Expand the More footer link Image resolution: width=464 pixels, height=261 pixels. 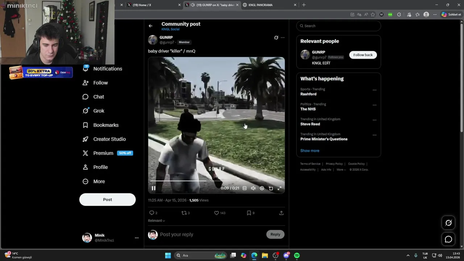(x=341, y=170)
